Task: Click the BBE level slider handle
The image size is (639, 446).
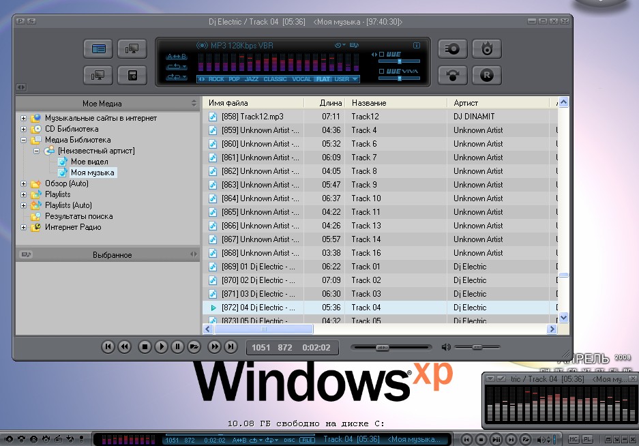Action: (x=400, y=61)
